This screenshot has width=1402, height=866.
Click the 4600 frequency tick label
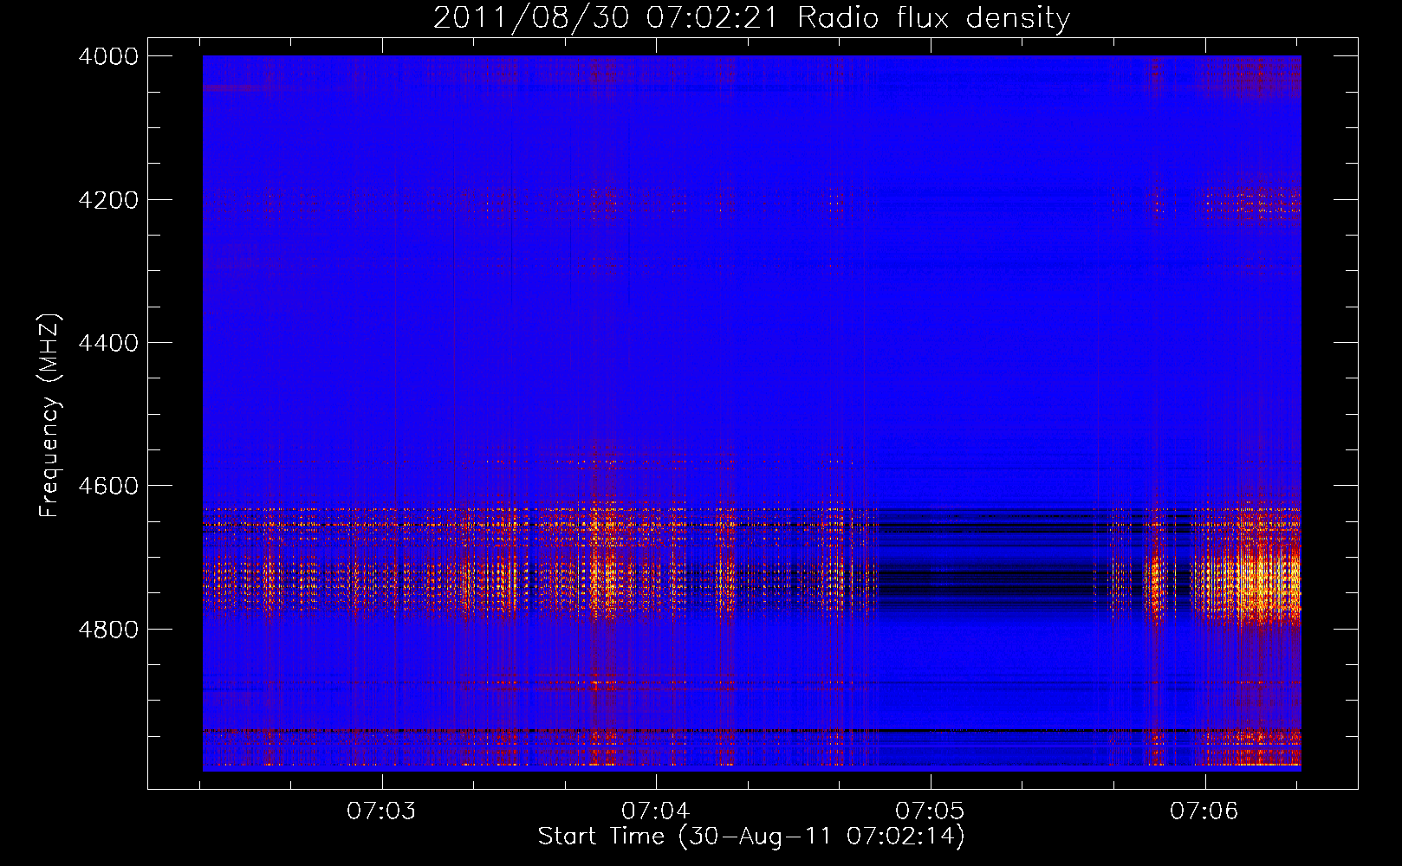108,486
